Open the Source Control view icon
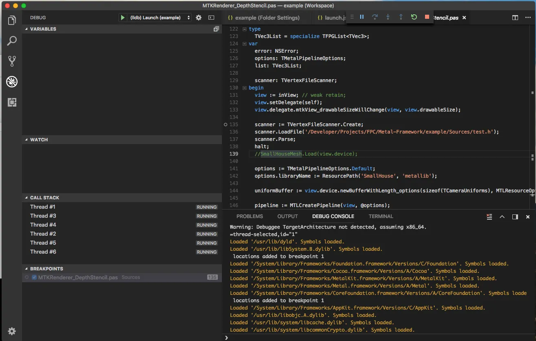This screenshot has width=536, height=341. point(12,61)
